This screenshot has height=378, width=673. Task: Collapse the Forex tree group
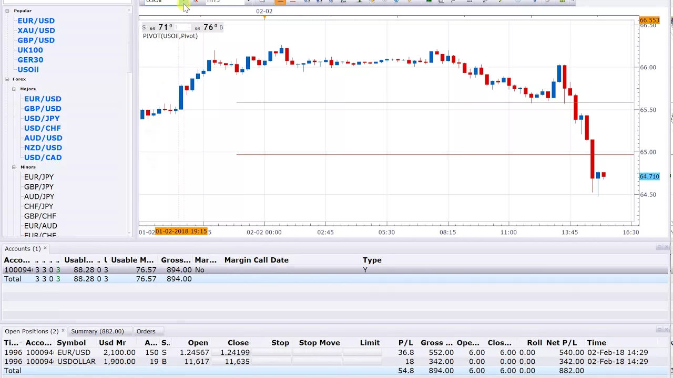click(x=7, y=79)
